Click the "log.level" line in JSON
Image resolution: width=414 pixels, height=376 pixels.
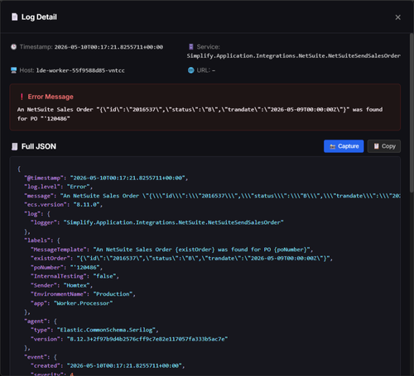pyautogui.click(x=58, y=187)
